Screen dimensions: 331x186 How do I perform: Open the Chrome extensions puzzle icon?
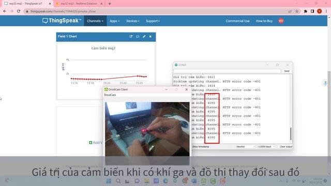(306, 11)
